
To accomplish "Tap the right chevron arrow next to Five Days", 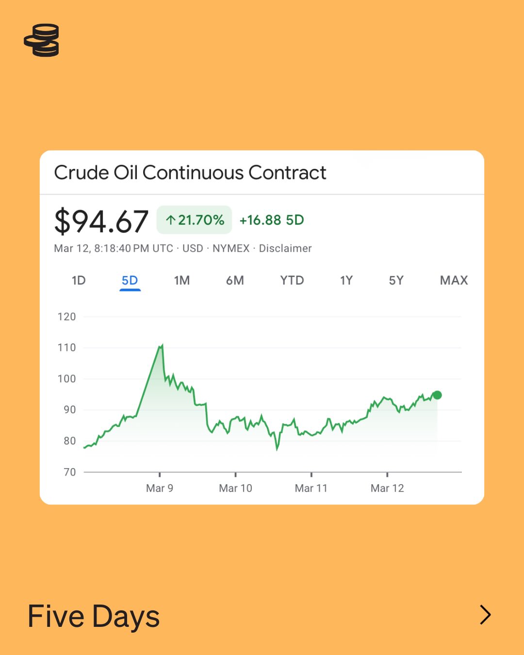I will coord(485,615).
